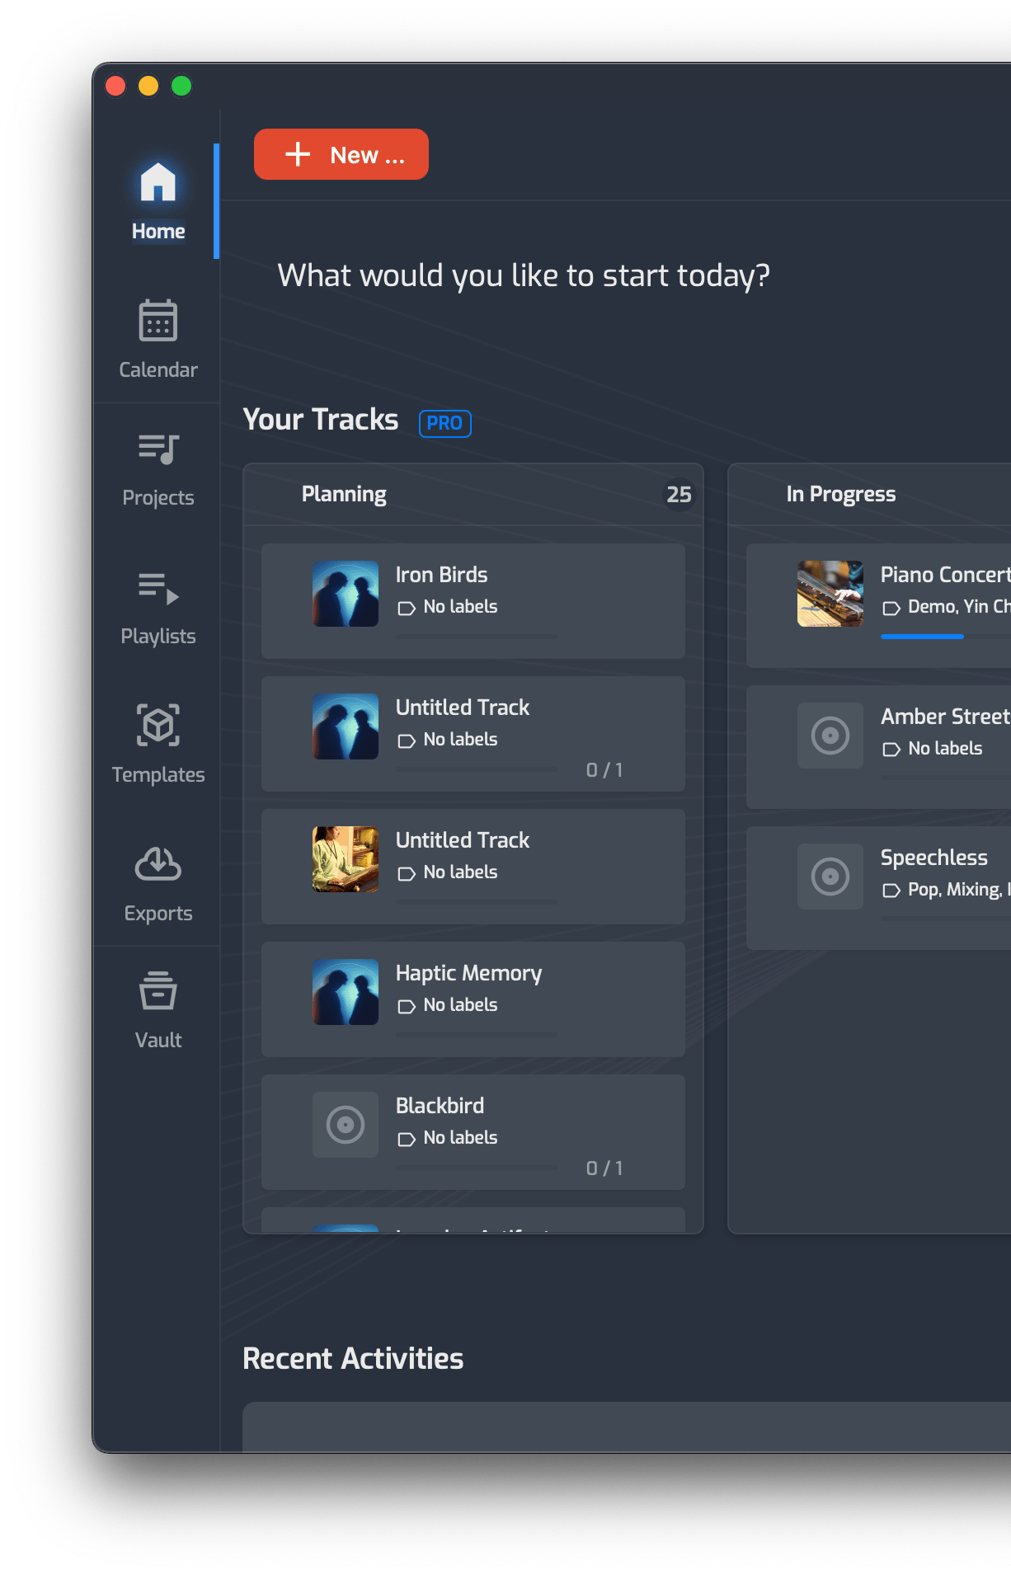Image resolution: width=1011 pixels, height=1575 pixels.
Task: Open the Amber Street track disc icon
Action: [x=830, y=736]
